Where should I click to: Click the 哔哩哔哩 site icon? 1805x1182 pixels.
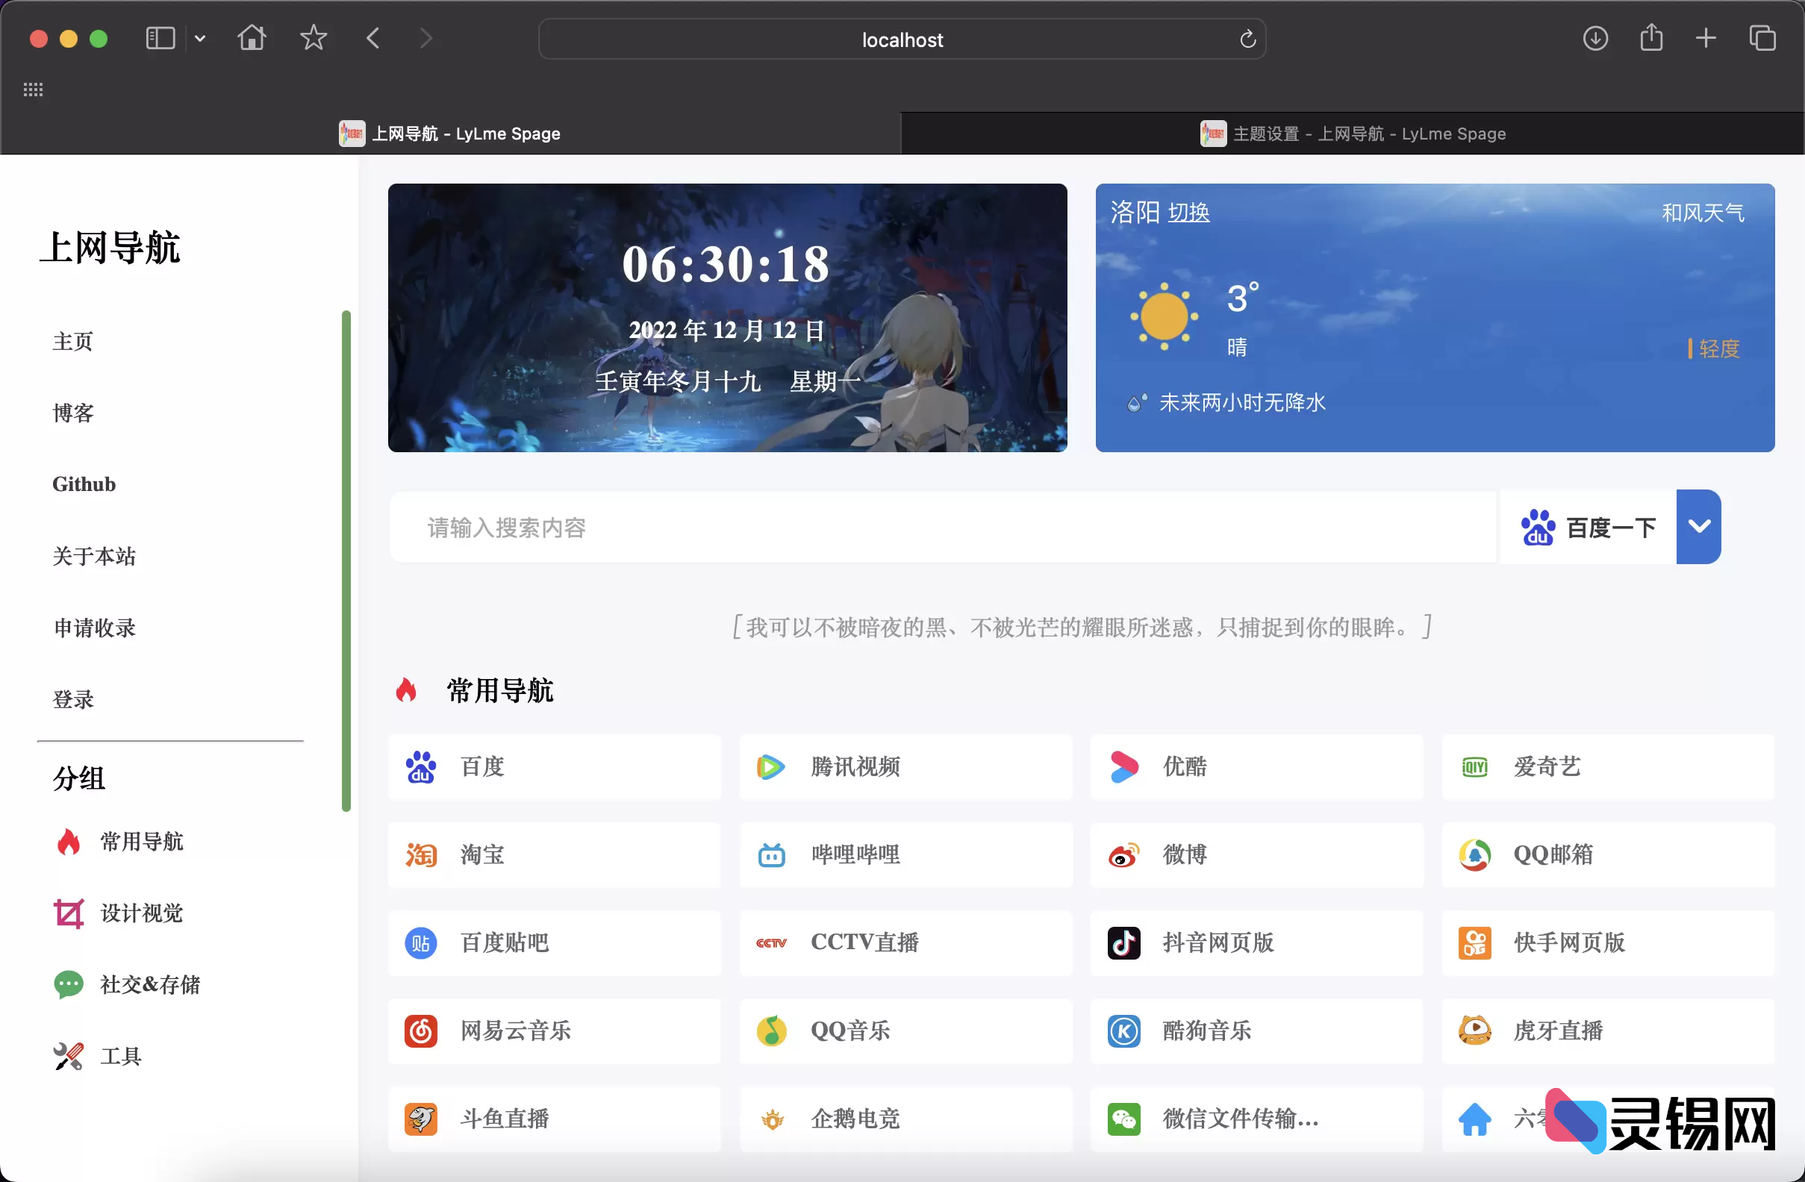[x=771, y=854]
